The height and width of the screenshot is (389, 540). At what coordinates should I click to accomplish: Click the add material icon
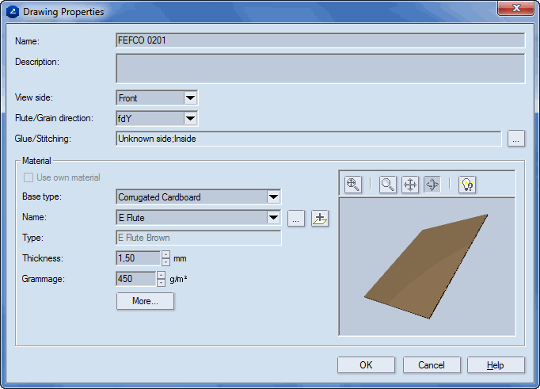[319, 218]
